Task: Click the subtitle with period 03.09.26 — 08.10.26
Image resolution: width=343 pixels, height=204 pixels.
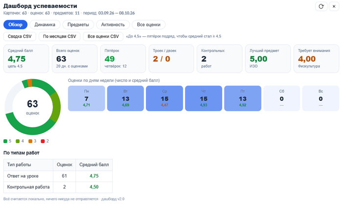Action: click(69, 13)
